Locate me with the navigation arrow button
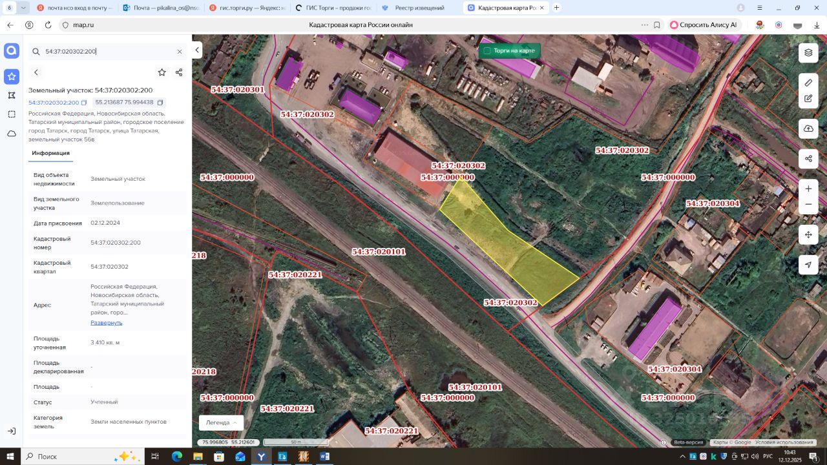827x465 pixels. pos(808,265)
